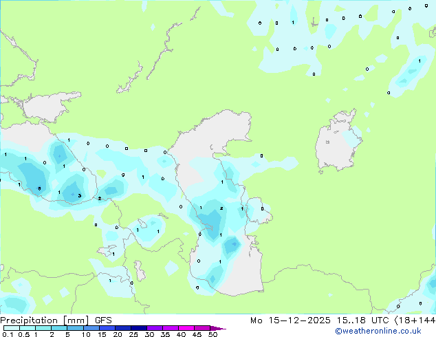Screen dimensions: 436x337
Task: Click legend scale label '25'
Action: pyautogui.click(x=133, y=334)
